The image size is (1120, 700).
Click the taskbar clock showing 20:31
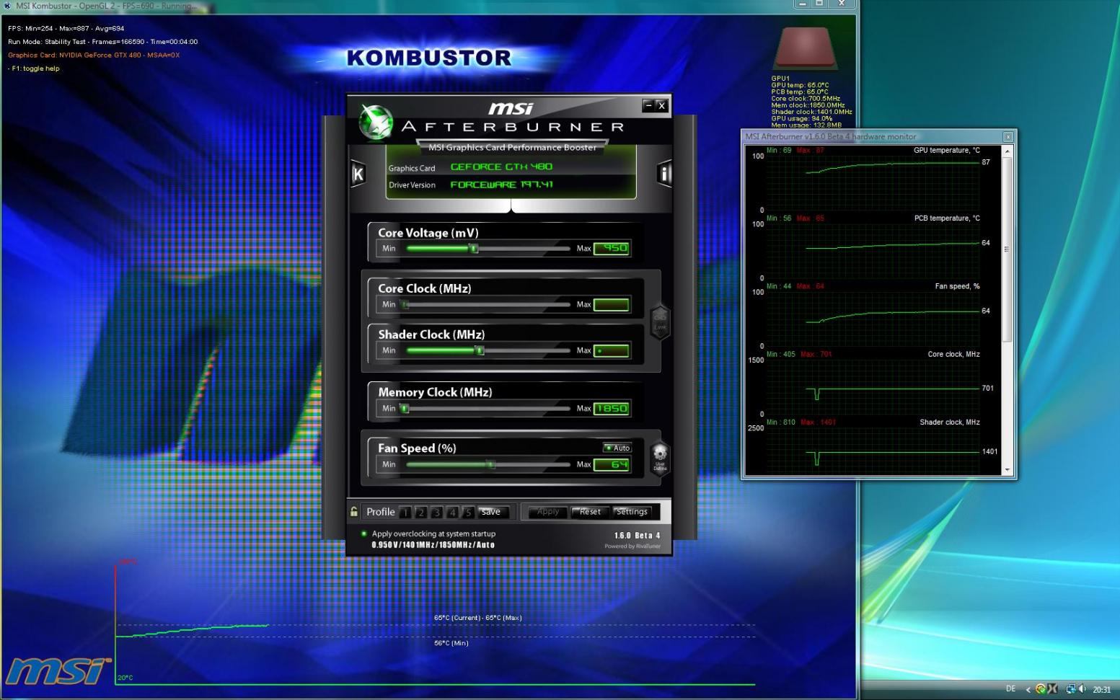pos(1101,690)
